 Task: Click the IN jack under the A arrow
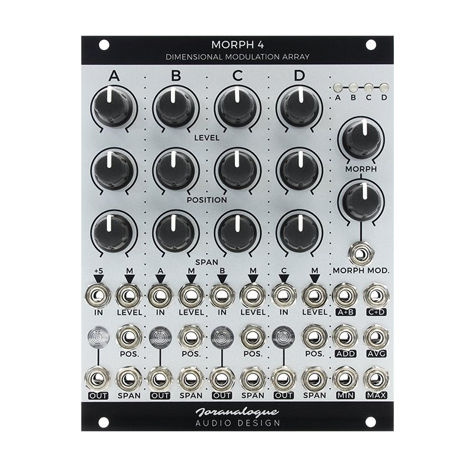[160, 295]
